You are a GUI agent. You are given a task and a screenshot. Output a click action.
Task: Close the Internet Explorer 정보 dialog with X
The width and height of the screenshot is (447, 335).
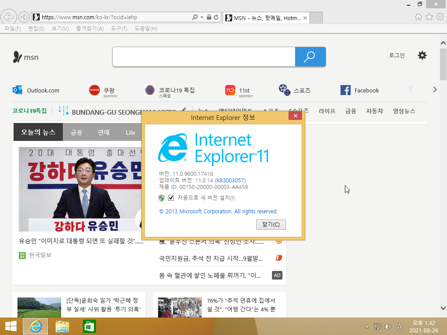296,115
